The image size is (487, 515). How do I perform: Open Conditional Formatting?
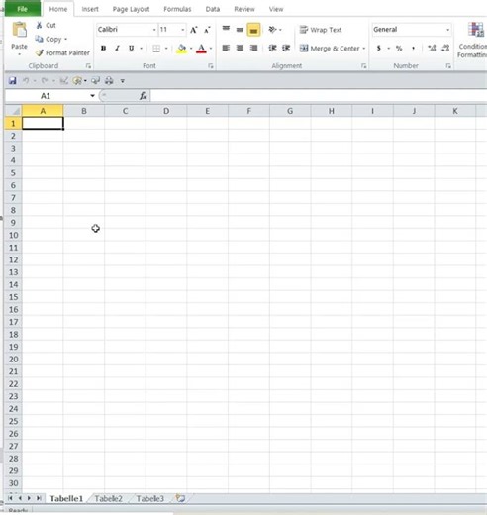472,40
